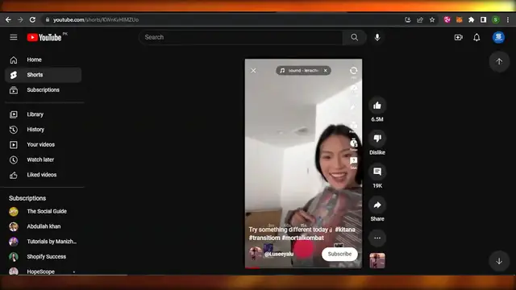Open Home in sidebar
The image size is (516, 290).
point(43,60)
